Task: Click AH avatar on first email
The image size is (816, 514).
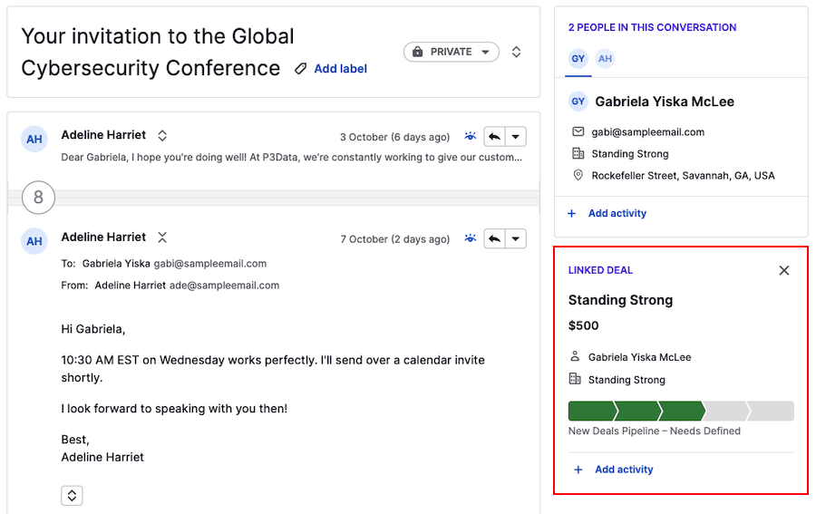Action: (34, 139)
